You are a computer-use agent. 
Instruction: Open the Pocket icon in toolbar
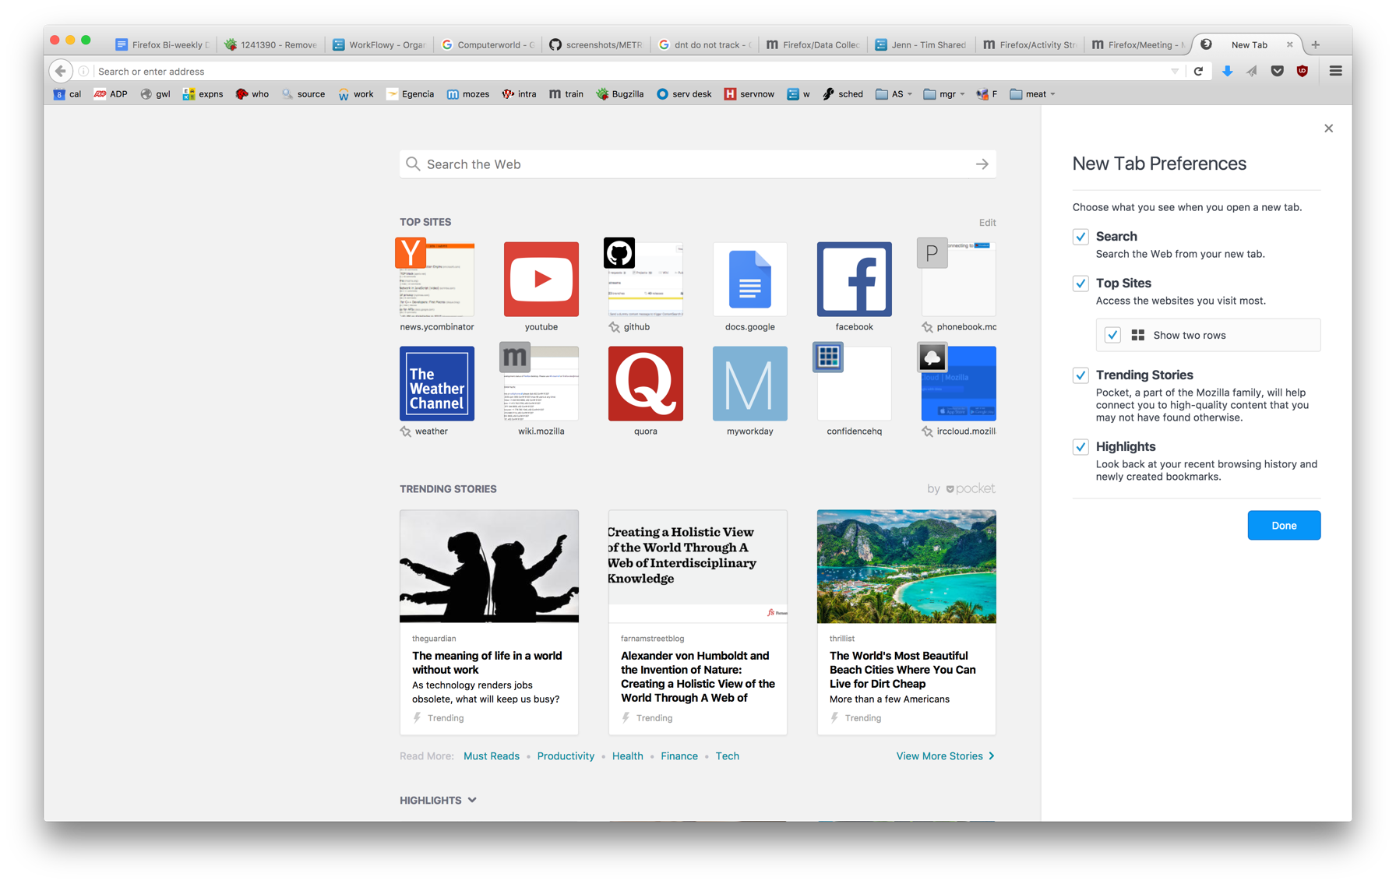(x=1277, y=71)
